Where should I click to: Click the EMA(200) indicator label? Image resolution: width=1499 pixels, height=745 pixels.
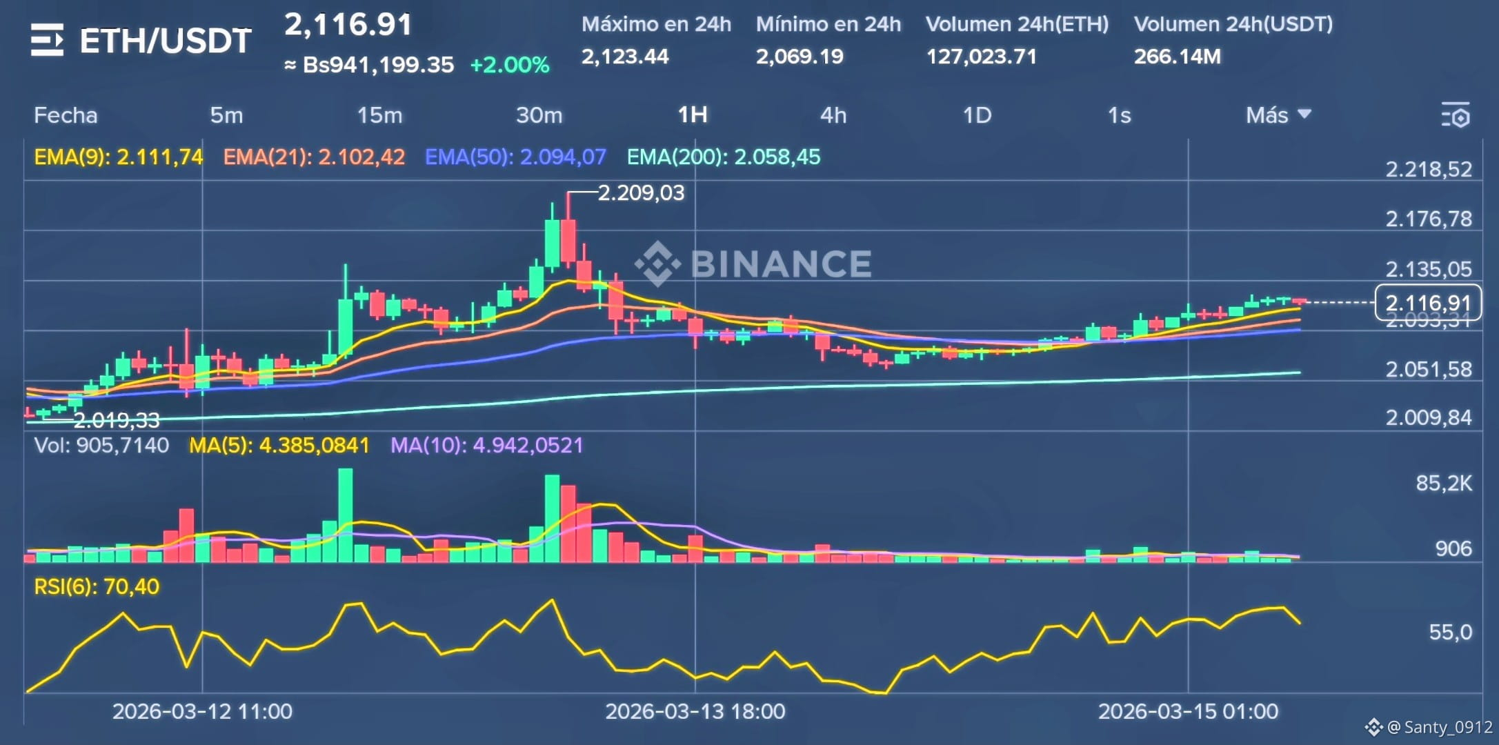(x=724, y=157)
